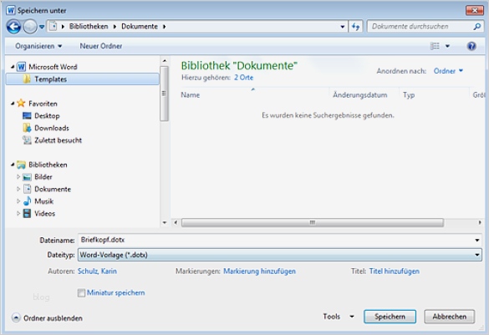Select the Templates folder
Screen dimensions: 489x335
pyautogui.click(x=82, y=79)
